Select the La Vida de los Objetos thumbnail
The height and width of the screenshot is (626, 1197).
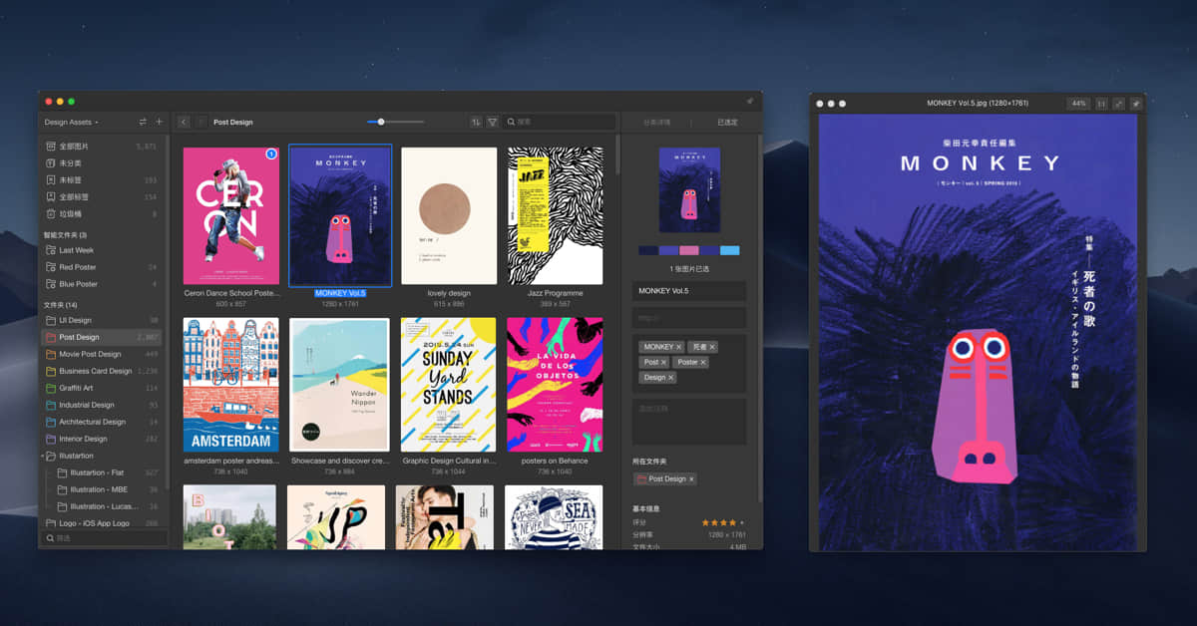click(555, 385)
